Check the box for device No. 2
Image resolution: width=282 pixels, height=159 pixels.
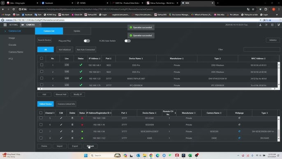pos(42,72)
